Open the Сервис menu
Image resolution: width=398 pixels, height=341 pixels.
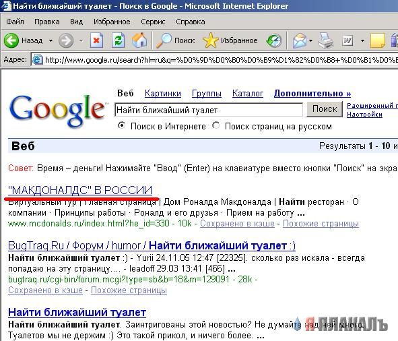153,22
